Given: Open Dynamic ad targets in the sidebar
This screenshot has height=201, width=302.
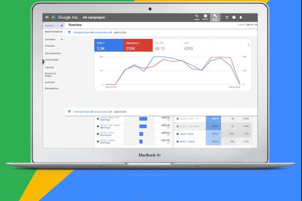Looking at the screenshot, I should [50, 74].
